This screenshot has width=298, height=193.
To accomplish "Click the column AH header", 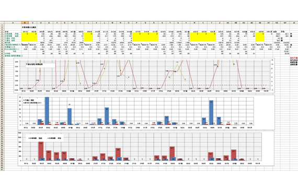I will tap(285, 23).
